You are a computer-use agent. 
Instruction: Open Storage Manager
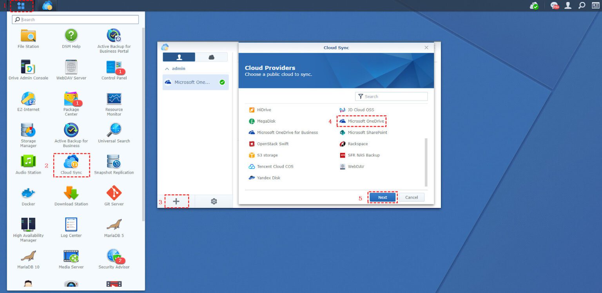point(28,136)
